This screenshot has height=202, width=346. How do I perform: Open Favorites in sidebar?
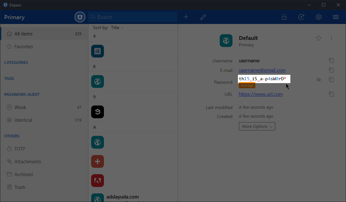click(44, 47)
